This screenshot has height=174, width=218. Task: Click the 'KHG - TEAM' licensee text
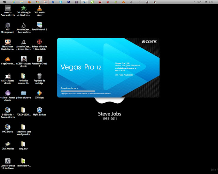coord(120,71)
